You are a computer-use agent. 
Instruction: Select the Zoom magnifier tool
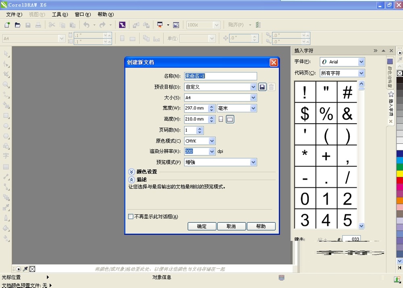point(6,85)
